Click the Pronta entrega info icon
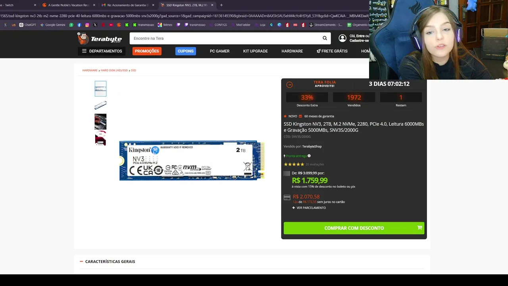This screenshot has height=286, width=508. tap(309, 156)
